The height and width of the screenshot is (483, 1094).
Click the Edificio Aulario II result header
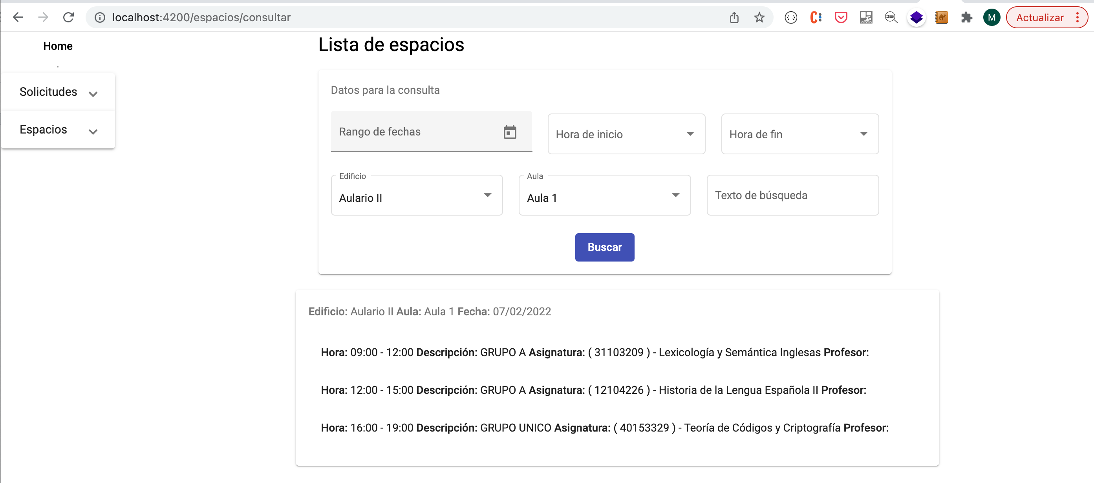[429, 311]
